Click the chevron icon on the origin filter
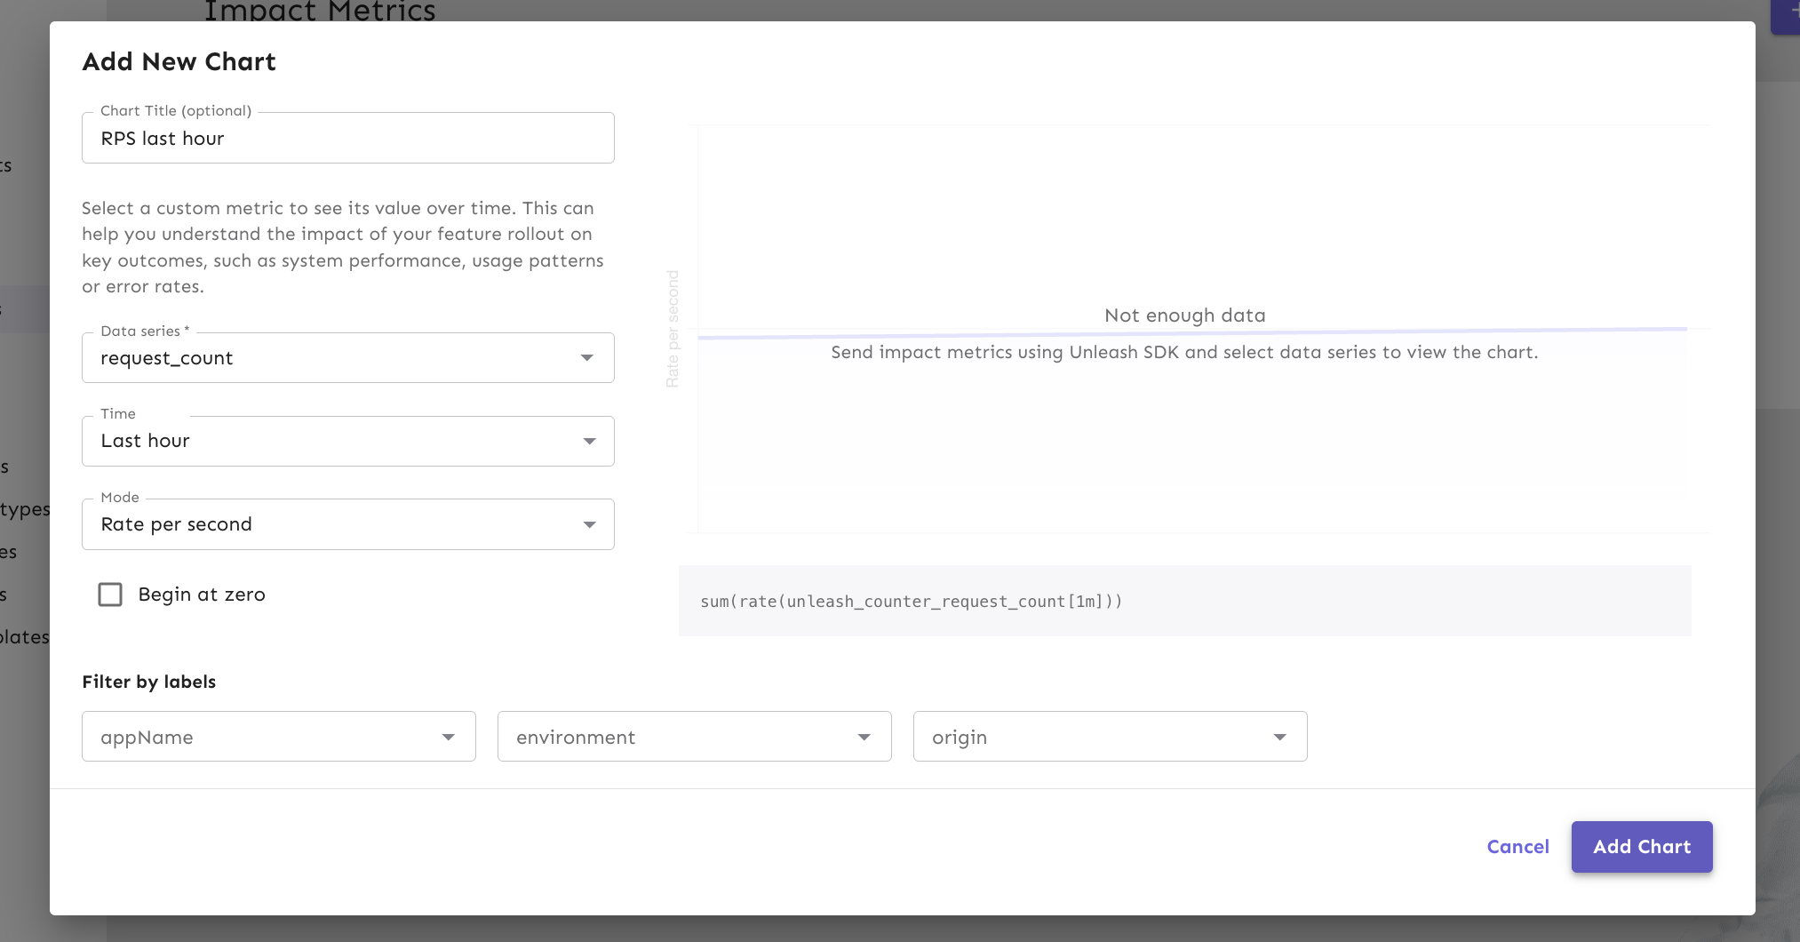This screenshot has width=1800, height=942. [1280, 737]
